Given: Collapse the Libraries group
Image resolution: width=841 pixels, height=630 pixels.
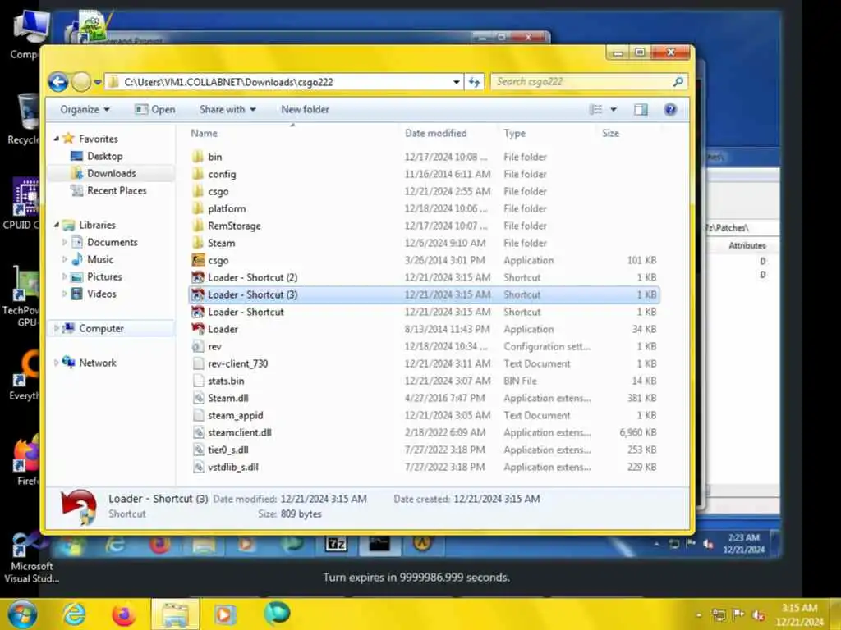Looking at the screenshot, I should pyautogui.click(x=57, y=225).
